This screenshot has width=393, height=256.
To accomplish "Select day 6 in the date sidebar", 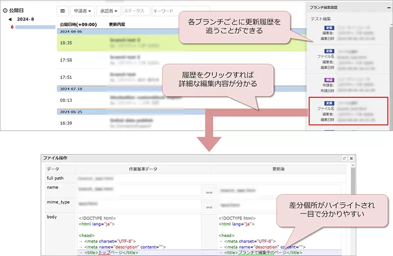I will (x=12, y=27).
